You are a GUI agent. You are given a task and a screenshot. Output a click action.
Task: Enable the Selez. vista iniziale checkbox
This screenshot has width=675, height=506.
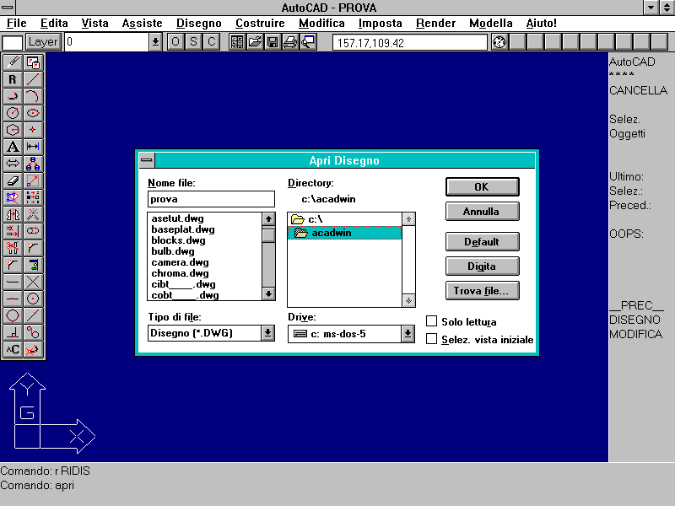pyautogui.click(x=431, y=339)
